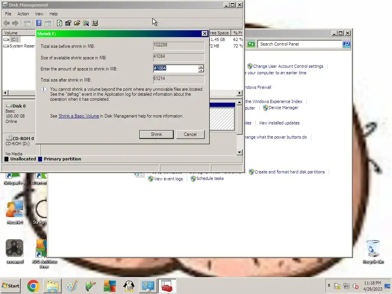392x294 pixels.
Task: Open the Shrink a Basic Volume help link
Action: [79, 116]
